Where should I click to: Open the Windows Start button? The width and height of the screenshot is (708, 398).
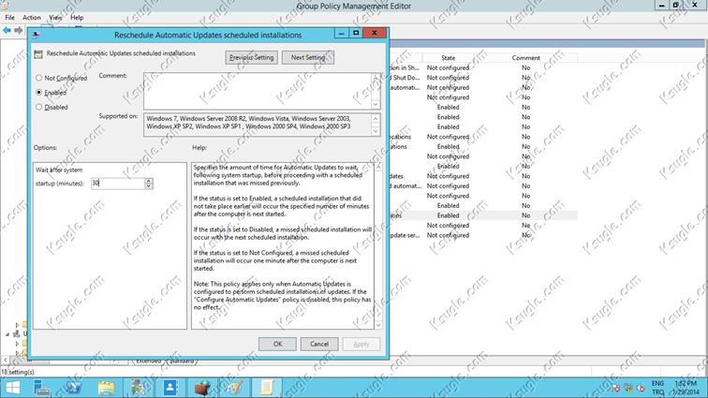click(13, 388)
